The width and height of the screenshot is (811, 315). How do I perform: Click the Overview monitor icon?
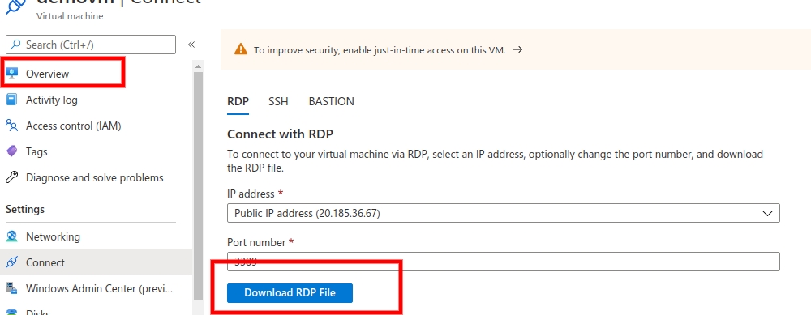(x=11, y=74)
